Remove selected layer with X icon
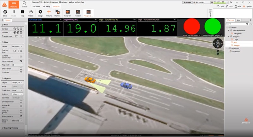 (x=21, y=51)
